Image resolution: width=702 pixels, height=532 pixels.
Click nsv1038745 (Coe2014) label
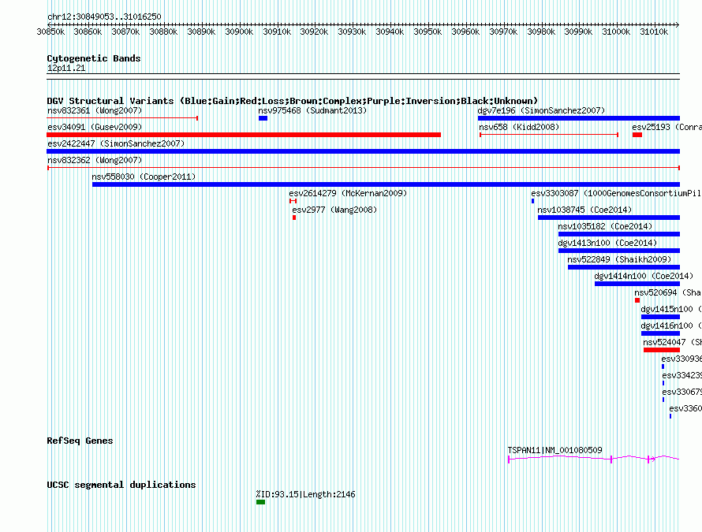click(584, 210)
